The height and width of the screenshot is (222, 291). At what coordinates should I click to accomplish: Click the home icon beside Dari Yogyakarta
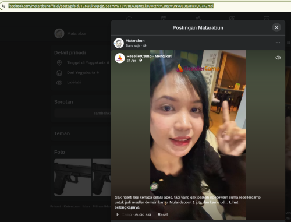tap(59, 73)
